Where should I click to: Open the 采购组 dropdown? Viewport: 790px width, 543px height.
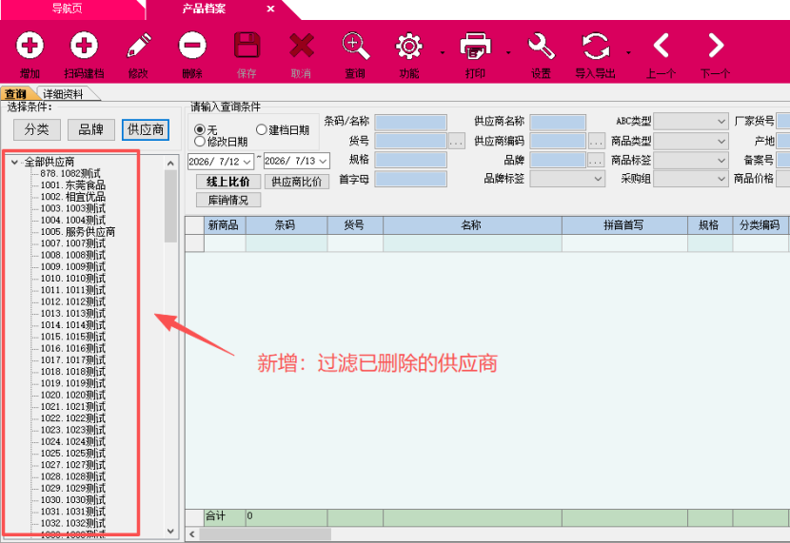tap(691, 179)
